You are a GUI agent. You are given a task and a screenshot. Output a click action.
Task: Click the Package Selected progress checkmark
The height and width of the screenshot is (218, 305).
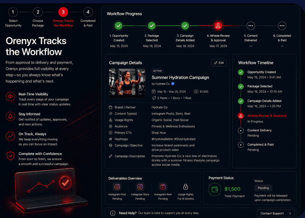tap(152, 26)
